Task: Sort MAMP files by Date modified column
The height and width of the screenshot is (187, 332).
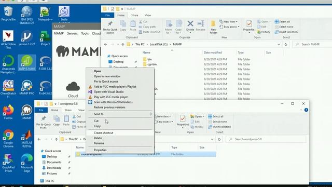Action: [x=213, y=52]
